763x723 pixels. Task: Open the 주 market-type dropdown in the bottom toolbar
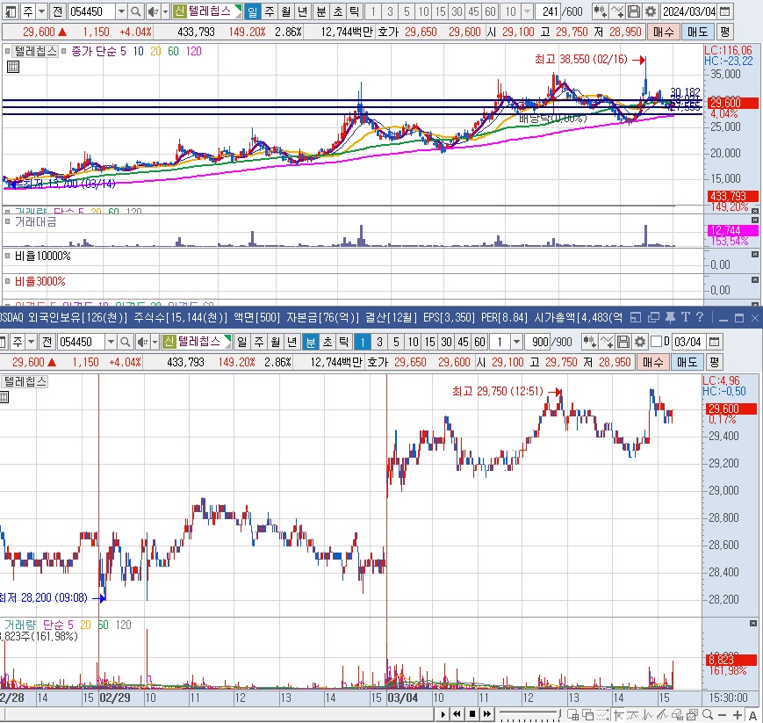pyautogui.click(x=31, y=342)
